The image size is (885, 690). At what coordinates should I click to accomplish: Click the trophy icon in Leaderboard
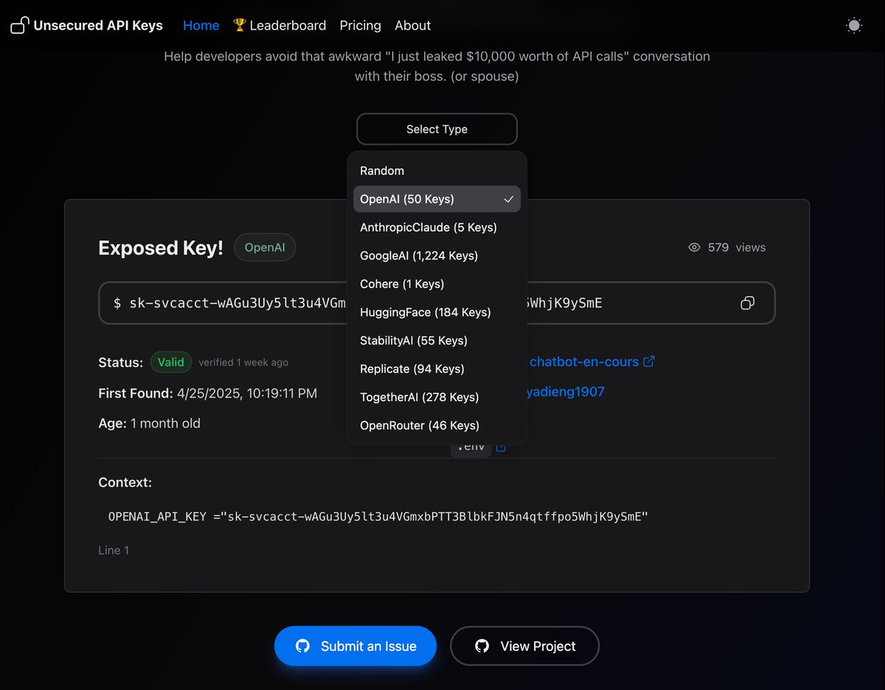239,25
